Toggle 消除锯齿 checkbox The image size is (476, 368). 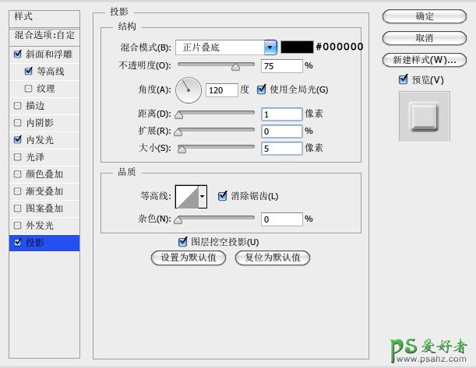pyautogui.click(x=223, y=196)
